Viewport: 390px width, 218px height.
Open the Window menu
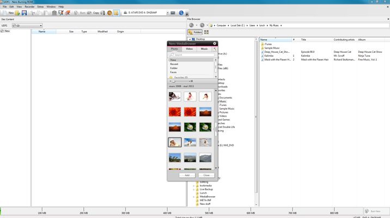pos(51,7)
